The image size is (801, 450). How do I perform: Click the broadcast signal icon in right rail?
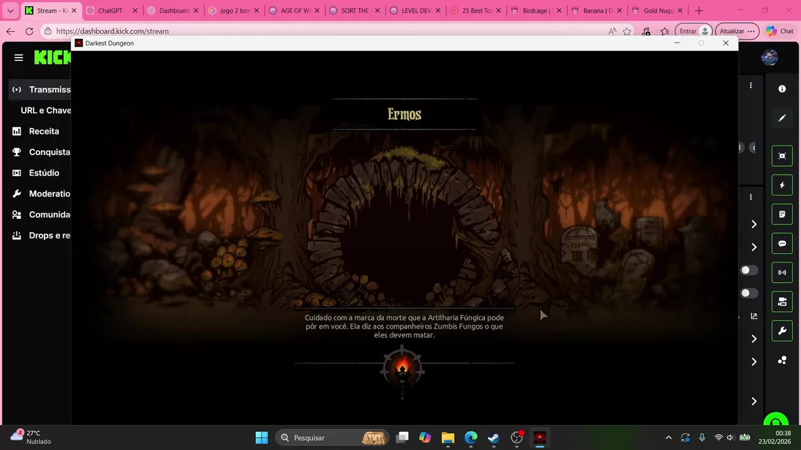(x=782, y=272)
